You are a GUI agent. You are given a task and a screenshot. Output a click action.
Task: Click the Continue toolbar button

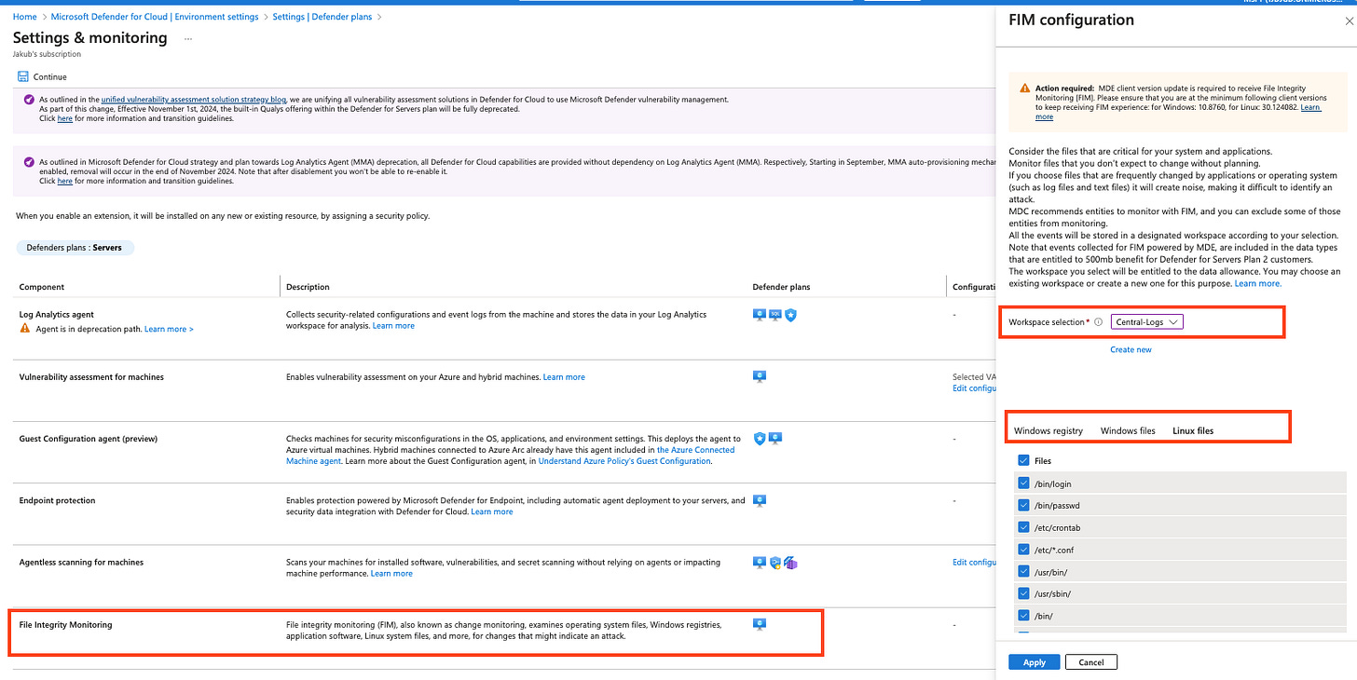42,77
